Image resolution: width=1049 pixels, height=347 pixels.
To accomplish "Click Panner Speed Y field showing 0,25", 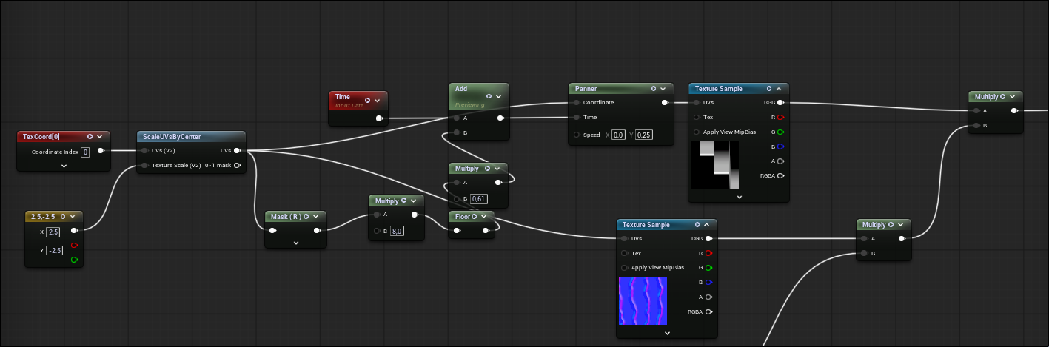I will pos(643,135).
